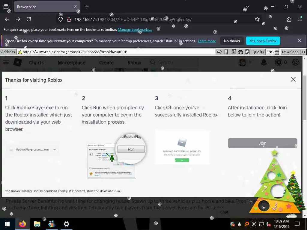The image size is (307, 230).
Task: Increase quality with the up stepper
Action: coord(277,51)
